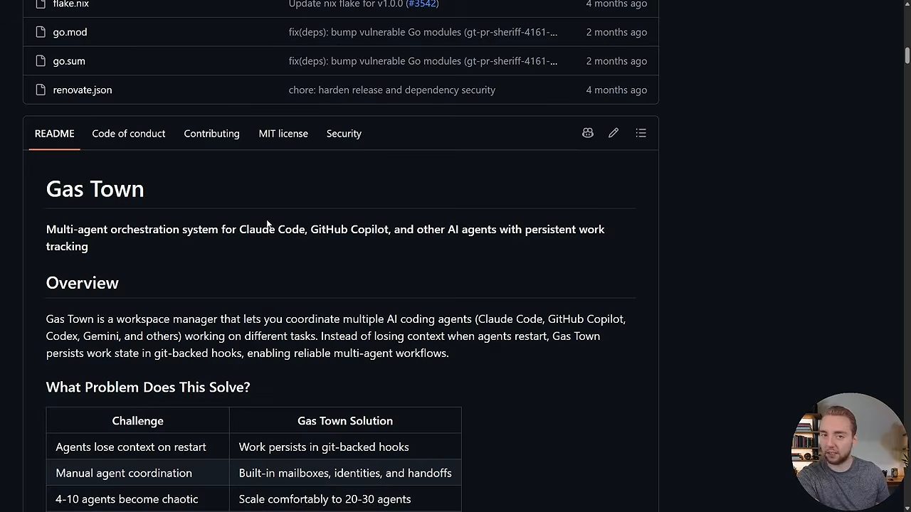Open pull request #3542 link
The width and height of the screenshot is (911, 512).
[421, 4]
